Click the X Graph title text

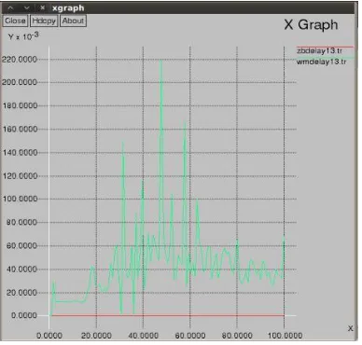(311, 24)
